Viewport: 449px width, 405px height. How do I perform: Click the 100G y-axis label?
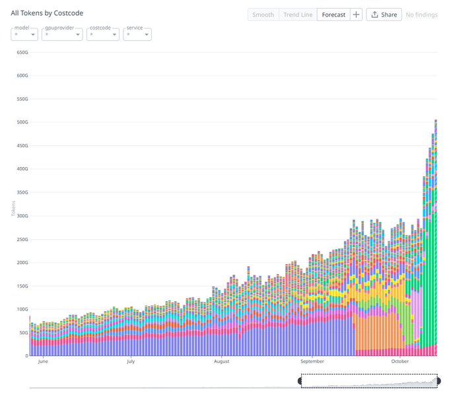22,309
